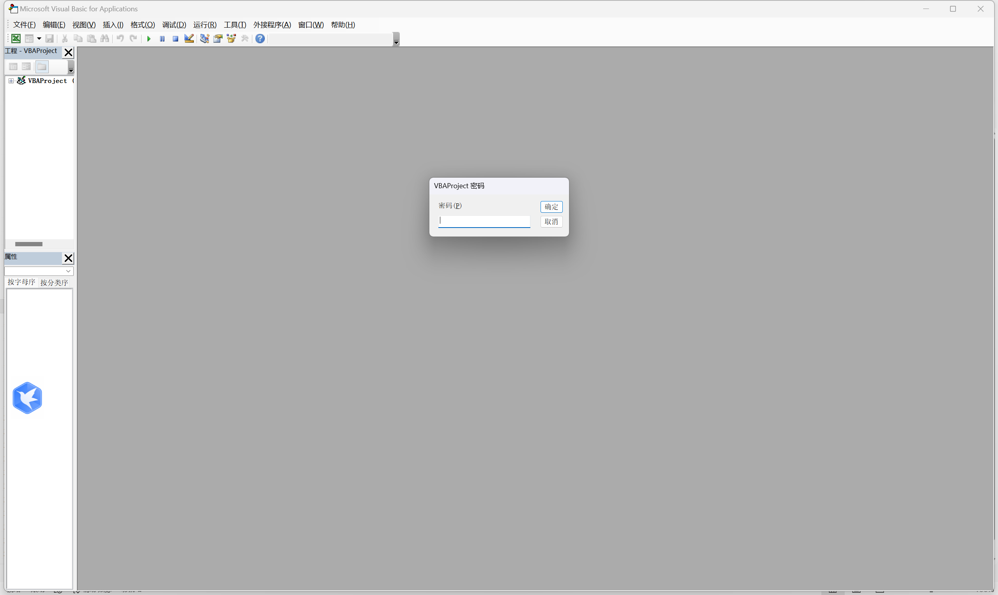Open Object Browser toolbar icon
Viewport: 998px width, 595px height.
click(232, 39)
